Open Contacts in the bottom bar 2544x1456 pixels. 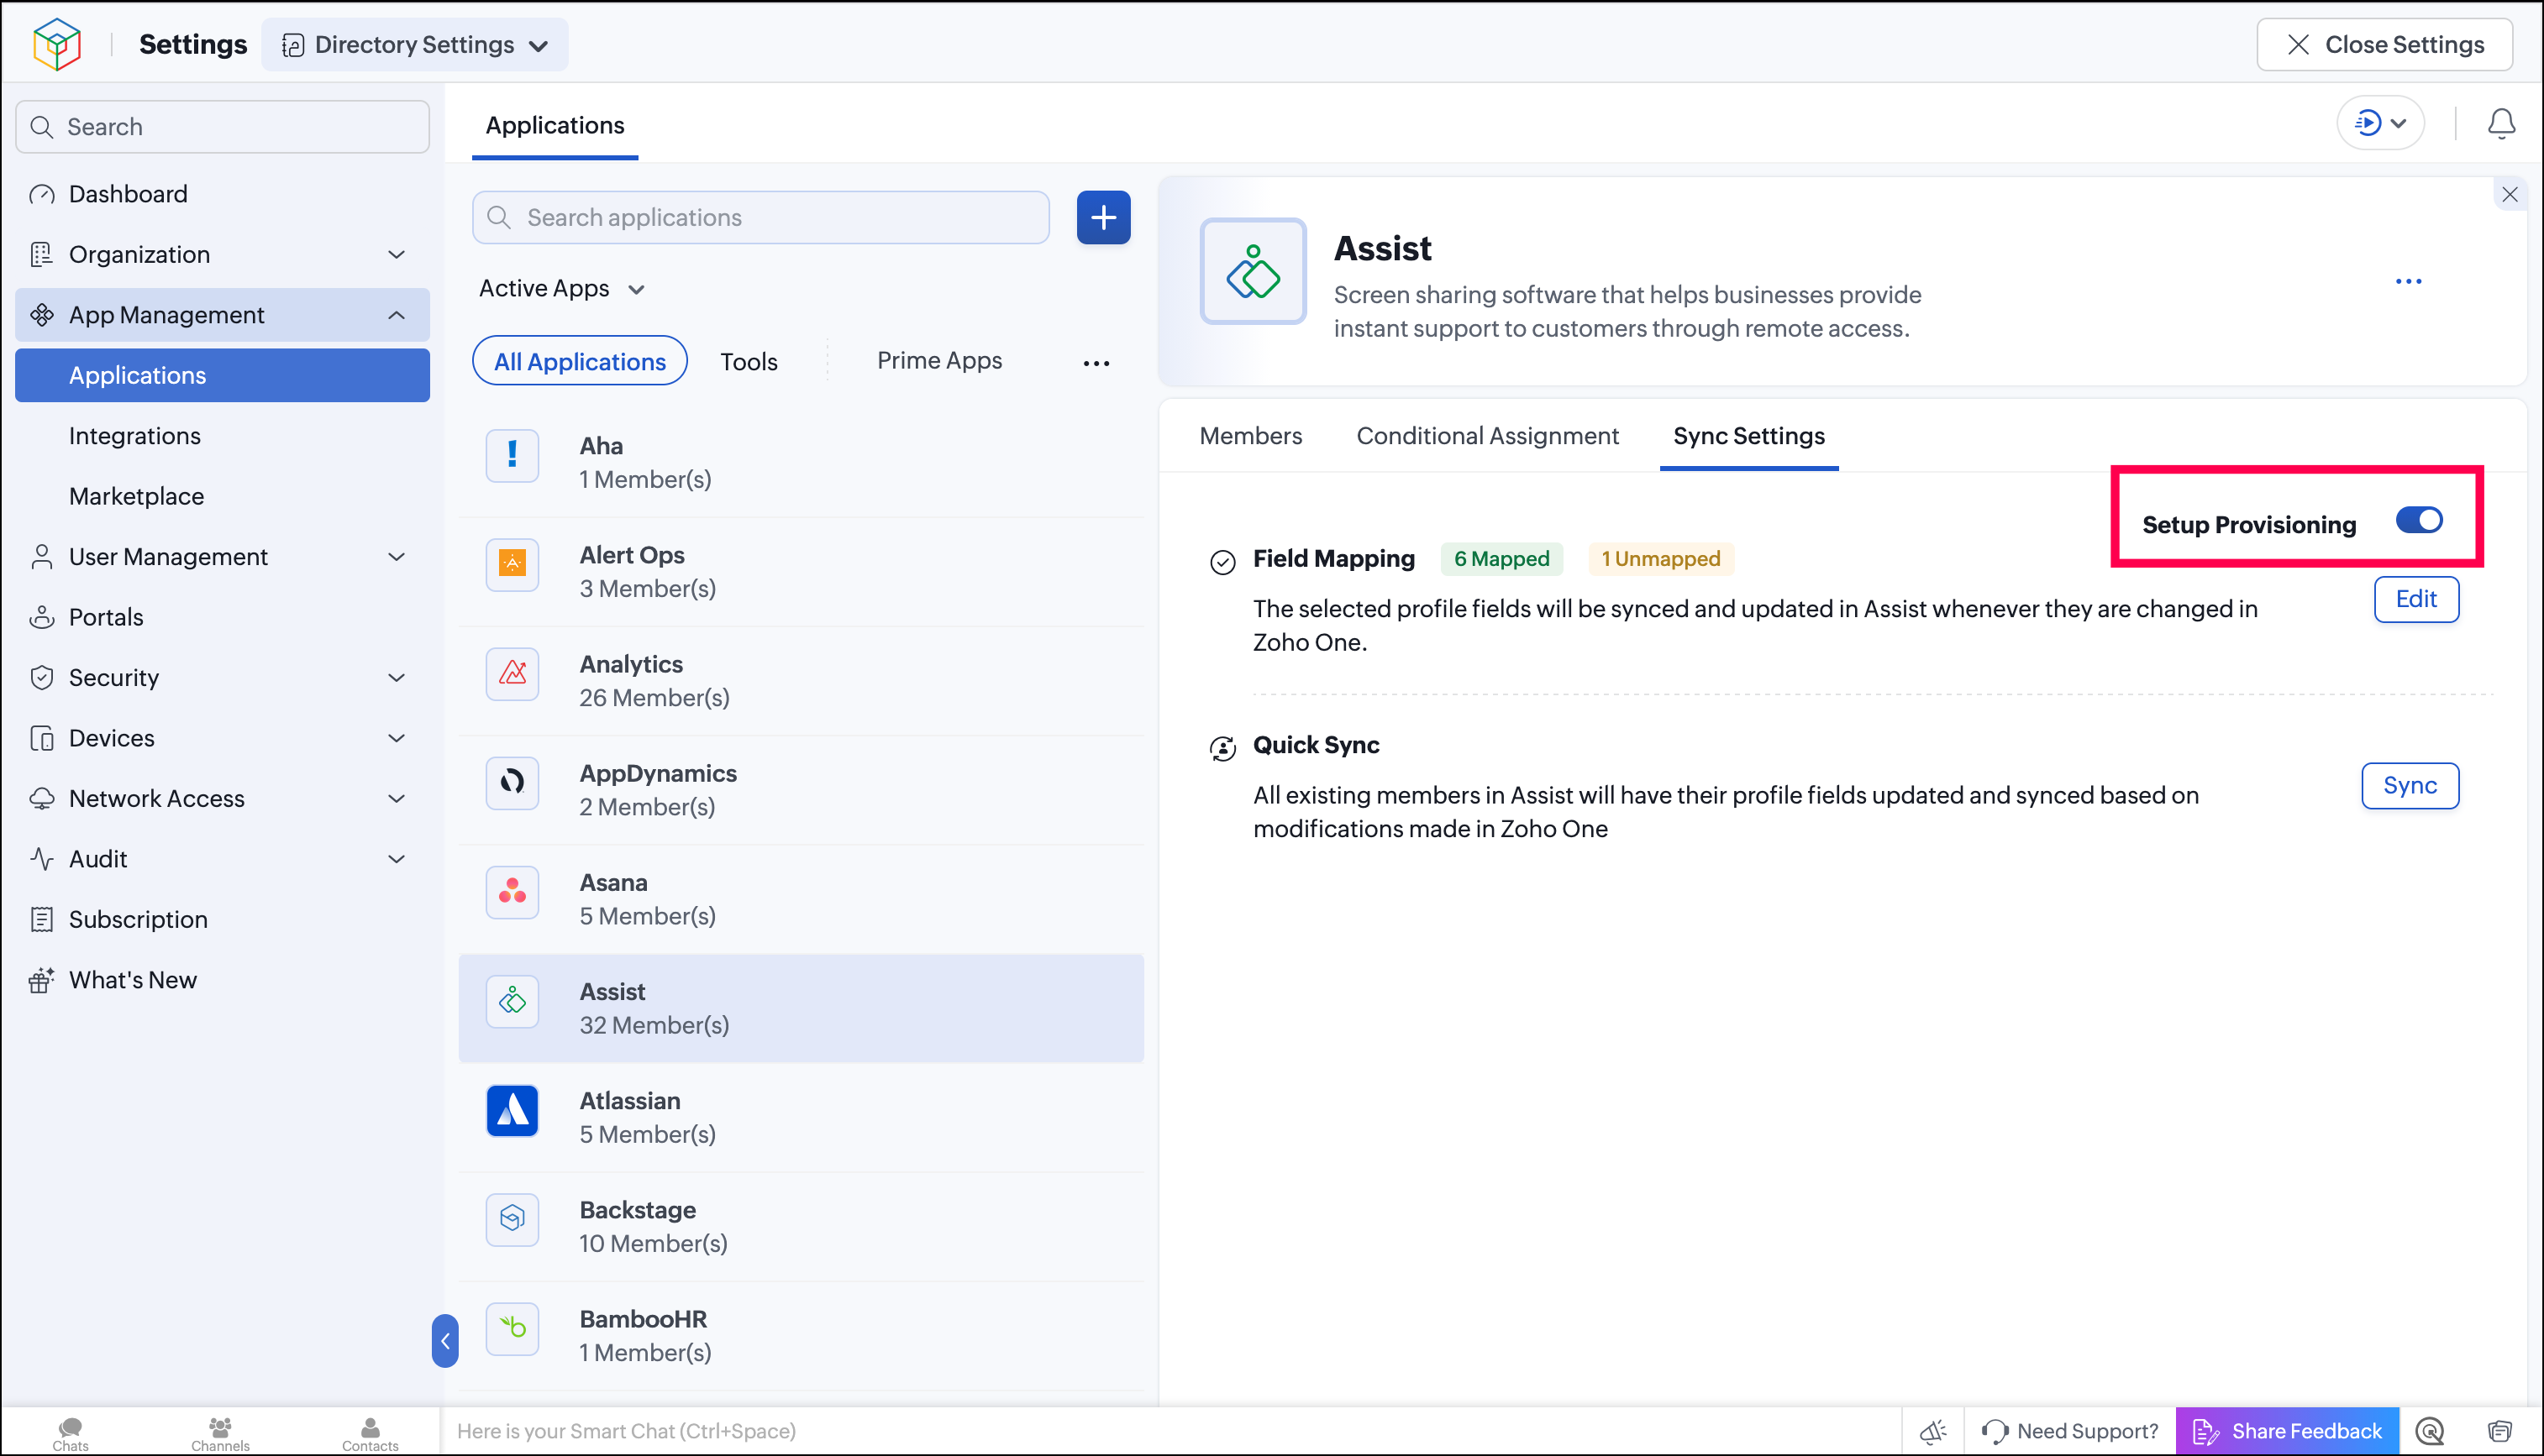pos(371,1433)
